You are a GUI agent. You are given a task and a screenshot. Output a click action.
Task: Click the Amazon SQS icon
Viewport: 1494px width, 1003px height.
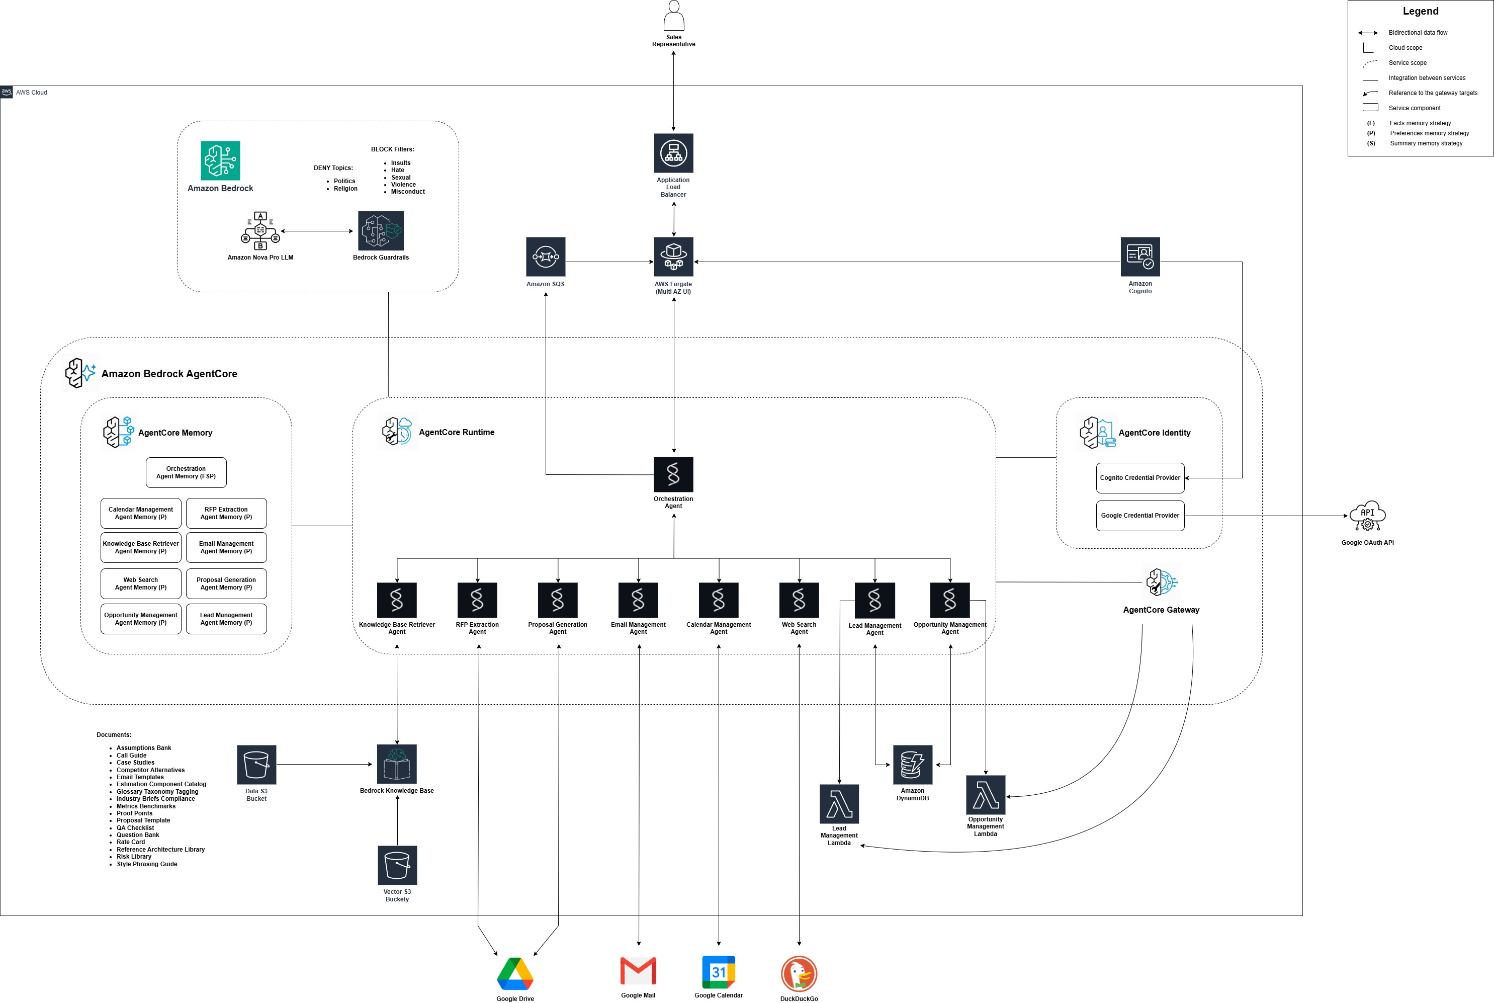545,257
